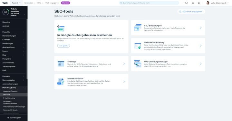Expand the Bestellungen sidebar section

[x=24, y=44]
